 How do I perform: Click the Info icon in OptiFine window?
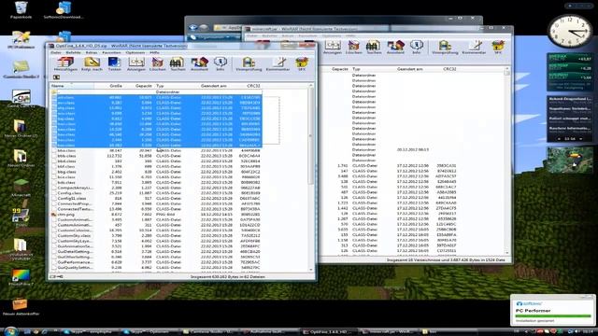[x=221, y=63]
